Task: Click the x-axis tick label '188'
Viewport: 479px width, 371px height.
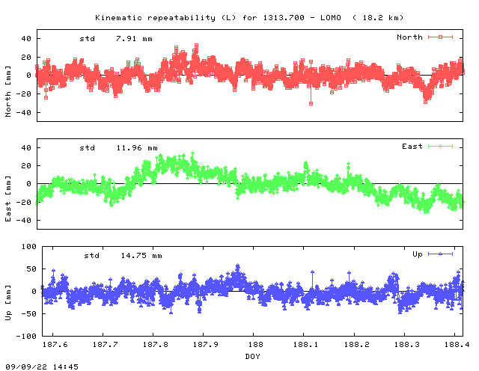Action: pos(256,345)
